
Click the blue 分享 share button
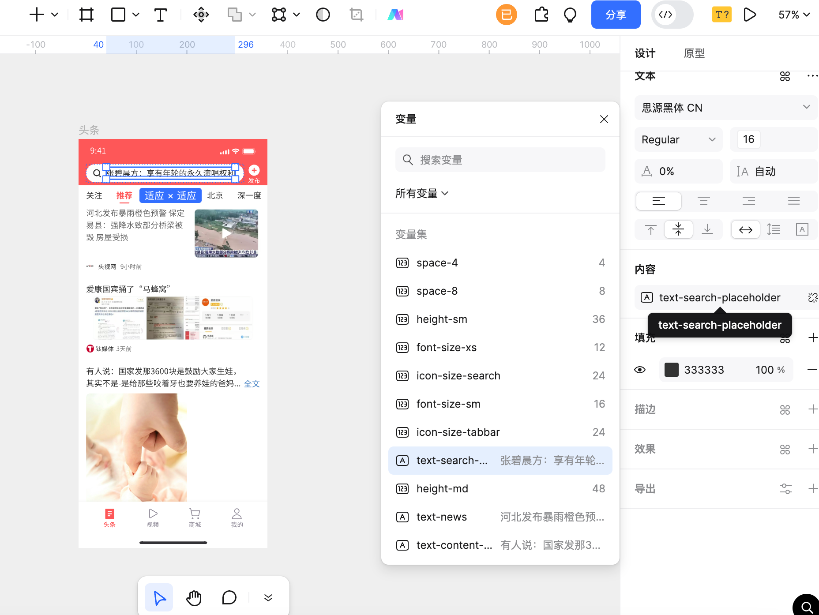616,15
